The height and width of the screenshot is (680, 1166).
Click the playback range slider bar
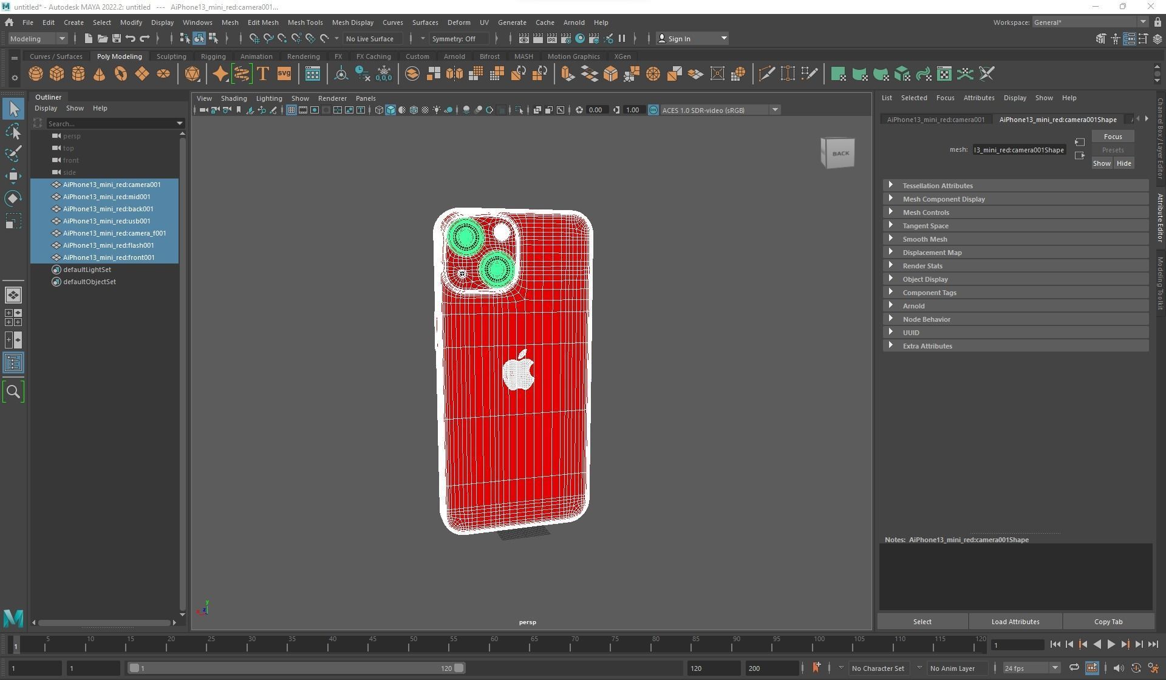click(x=296, y=668)
